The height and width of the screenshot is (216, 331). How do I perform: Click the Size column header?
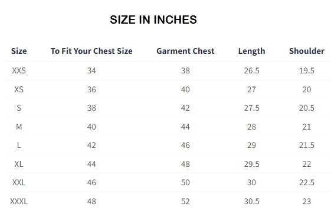pyautogui.click(x=19, y=51)
